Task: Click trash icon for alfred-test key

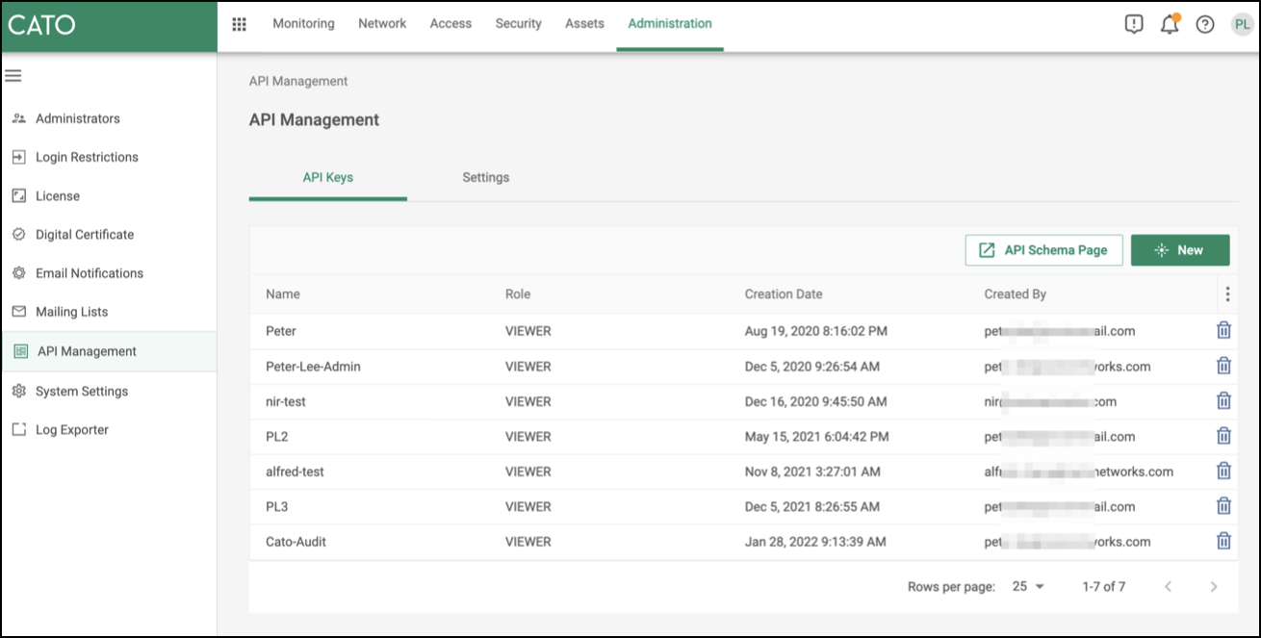Action: click(1223, 471)
